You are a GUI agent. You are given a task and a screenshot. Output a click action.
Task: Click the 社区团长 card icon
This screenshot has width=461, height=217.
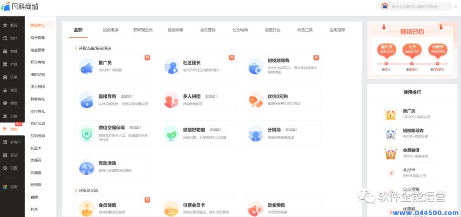pos(171,66)
